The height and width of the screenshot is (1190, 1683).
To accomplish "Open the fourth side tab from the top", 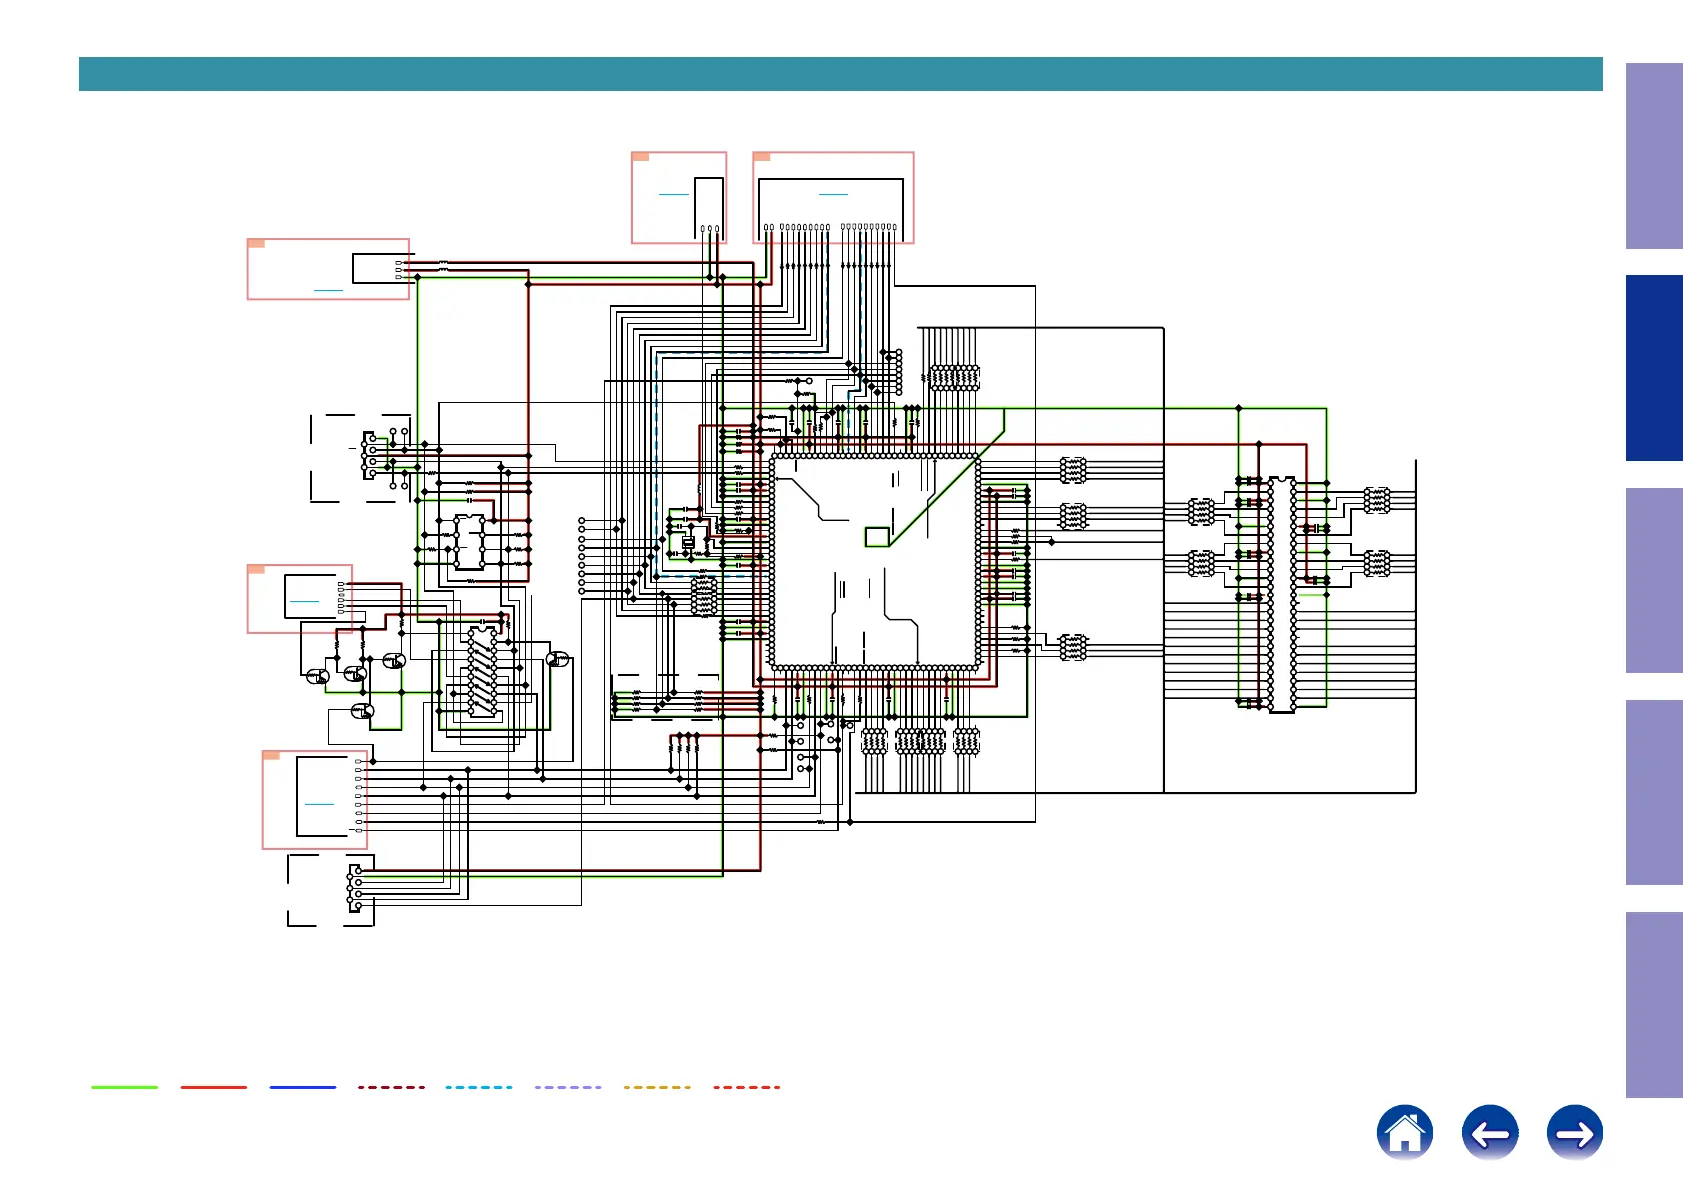I will [x=1654, y=792].
